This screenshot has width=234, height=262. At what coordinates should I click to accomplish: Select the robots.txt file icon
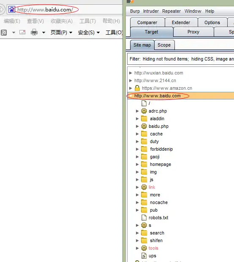[x=144, y=218]
